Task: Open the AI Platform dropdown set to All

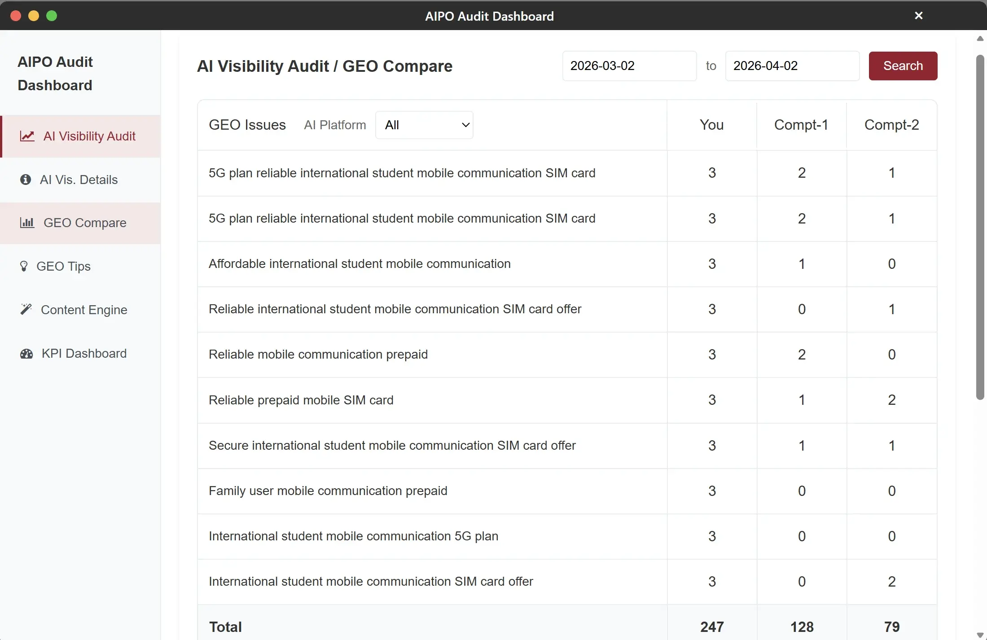Action: coord(424,125)
